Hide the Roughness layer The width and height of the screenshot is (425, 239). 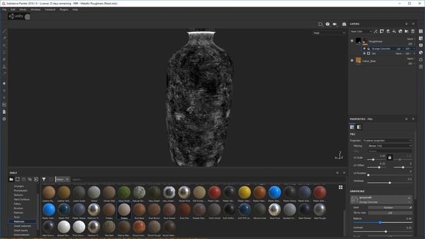click(352, 41)
